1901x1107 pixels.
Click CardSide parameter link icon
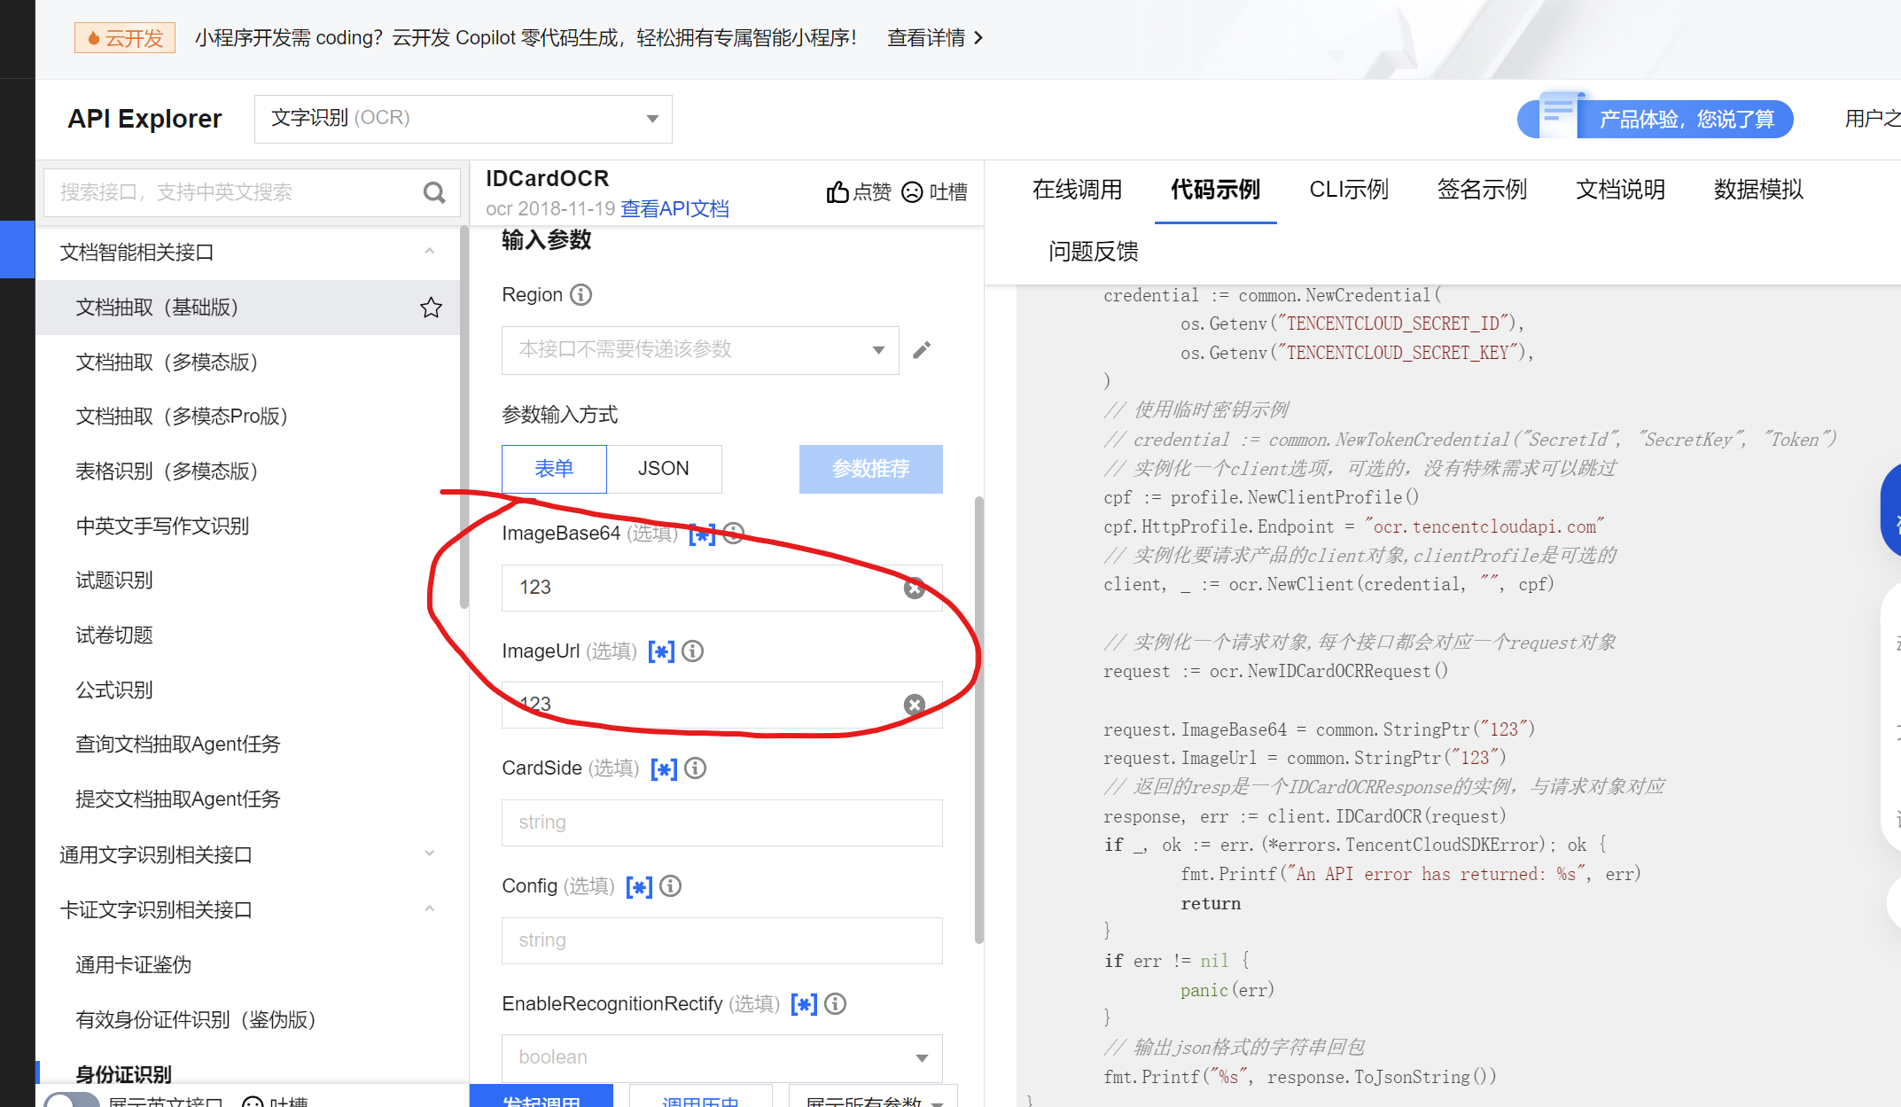[x=664, y=768]
